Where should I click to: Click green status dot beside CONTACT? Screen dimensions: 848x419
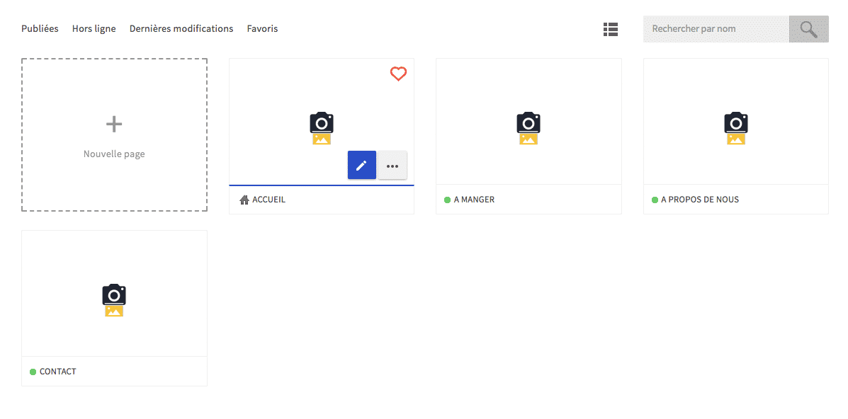point(33,372)
